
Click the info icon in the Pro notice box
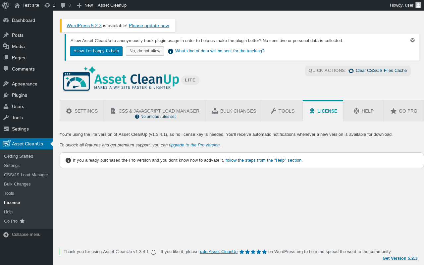(68, 160)
